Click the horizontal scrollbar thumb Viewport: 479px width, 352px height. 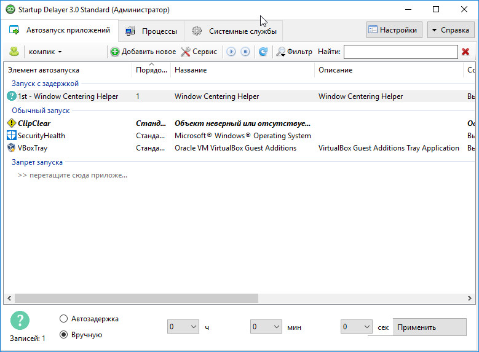[137, 299]
